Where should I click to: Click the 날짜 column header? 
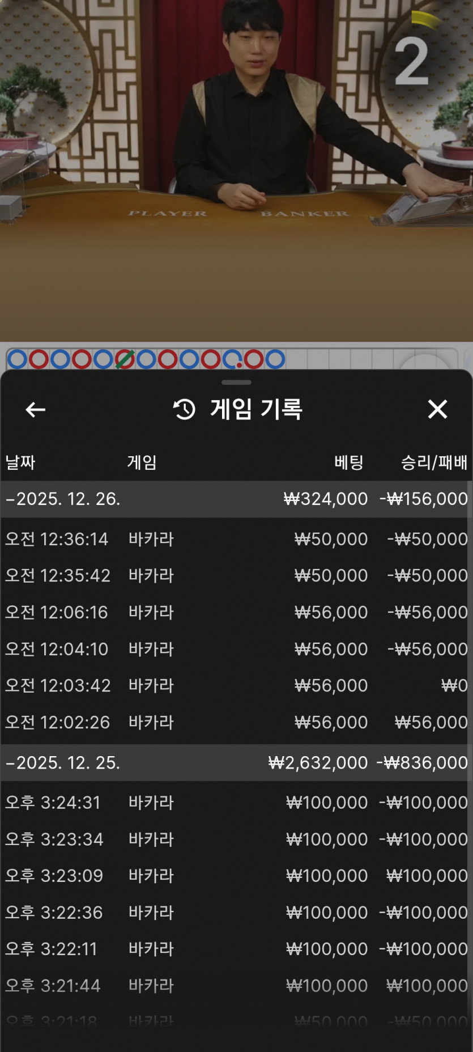tap(20, 463)
